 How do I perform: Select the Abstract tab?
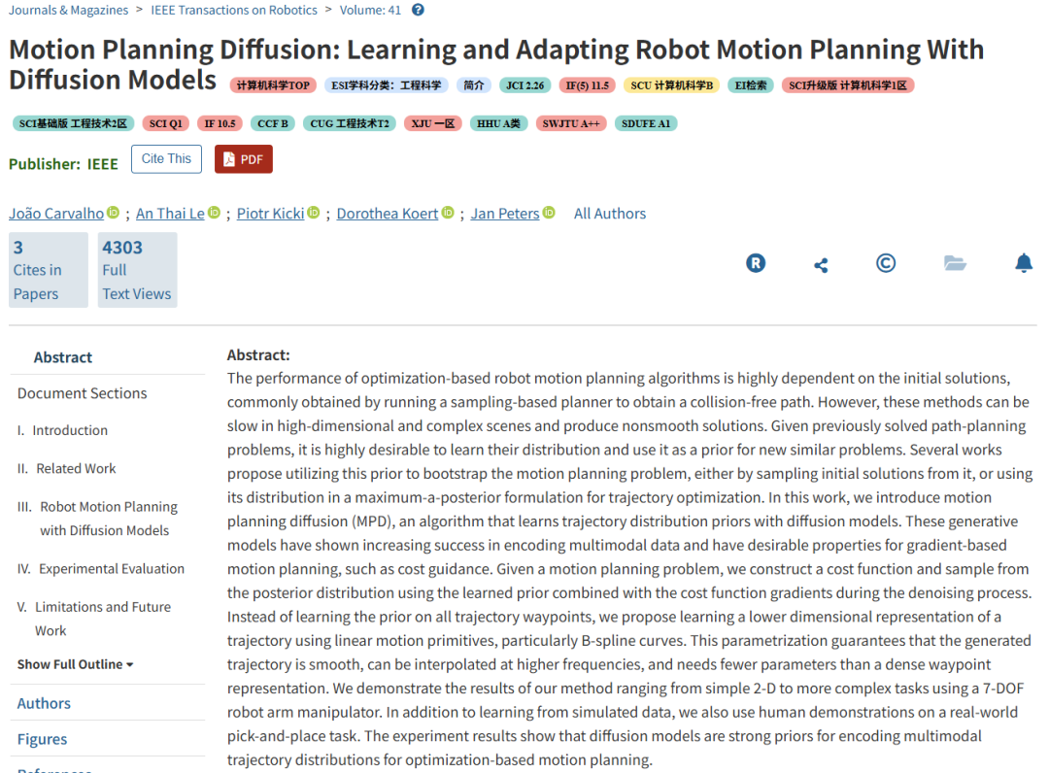[x=63, y=357]
